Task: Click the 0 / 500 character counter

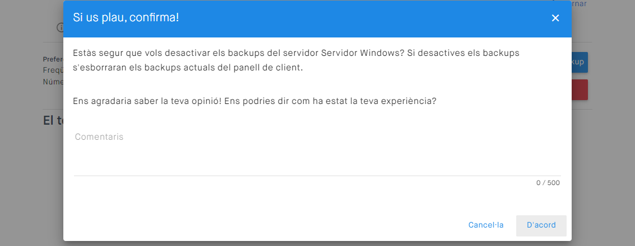Action: tap(548, 183)
